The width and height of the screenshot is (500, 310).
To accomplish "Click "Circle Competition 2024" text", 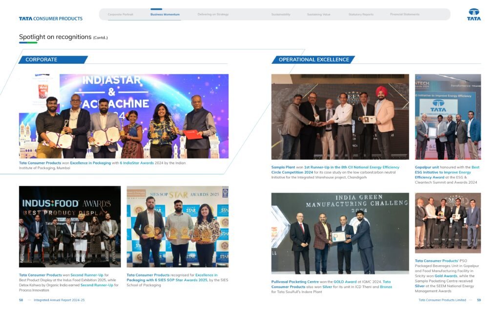I will (292, 172).
